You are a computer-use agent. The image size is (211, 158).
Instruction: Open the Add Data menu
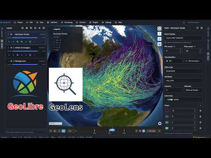tap(52, 22)
